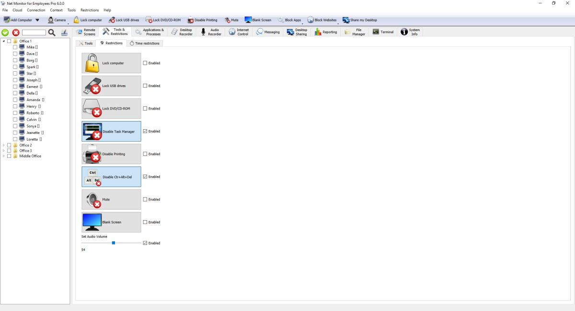Viewport: 575px width, 311px height.
Task: Click the computer search input field
Action: point(34,33)
